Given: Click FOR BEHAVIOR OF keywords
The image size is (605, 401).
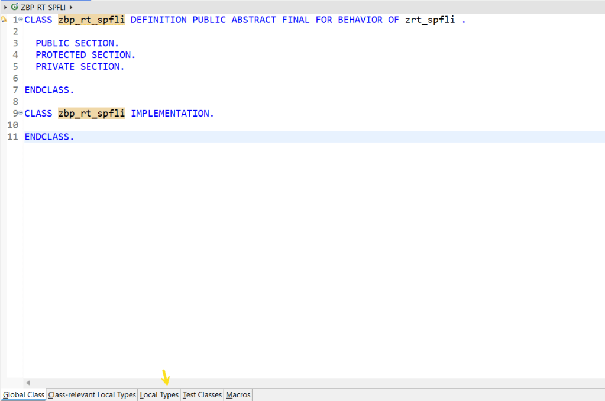Looking at the screenshot, I should [357, 20].
